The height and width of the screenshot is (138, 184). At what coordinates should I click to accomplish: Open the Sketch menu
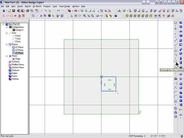pos(28,6)
